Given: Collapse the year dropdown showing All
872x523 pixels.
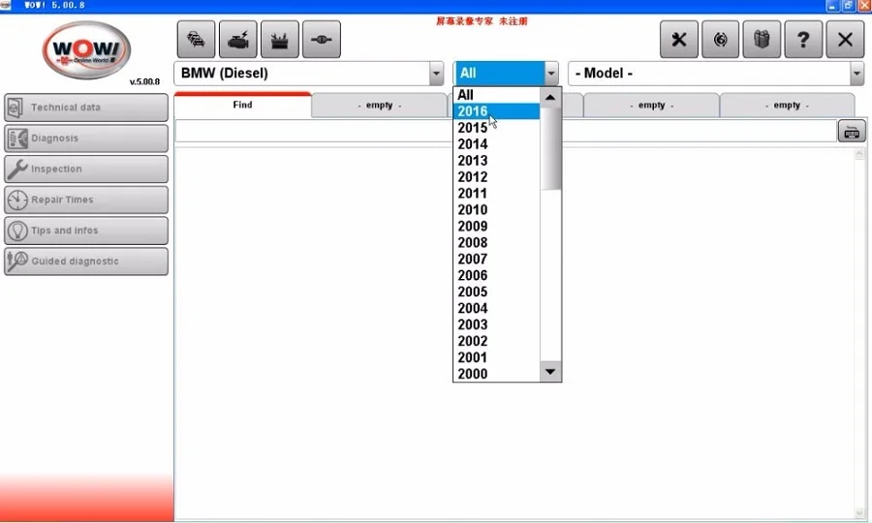Looking at the screenshot, I should pos(551,74).
